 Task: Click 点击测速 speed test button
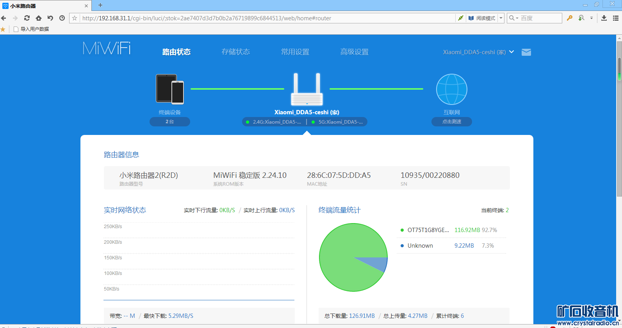[x=452, y=122]
